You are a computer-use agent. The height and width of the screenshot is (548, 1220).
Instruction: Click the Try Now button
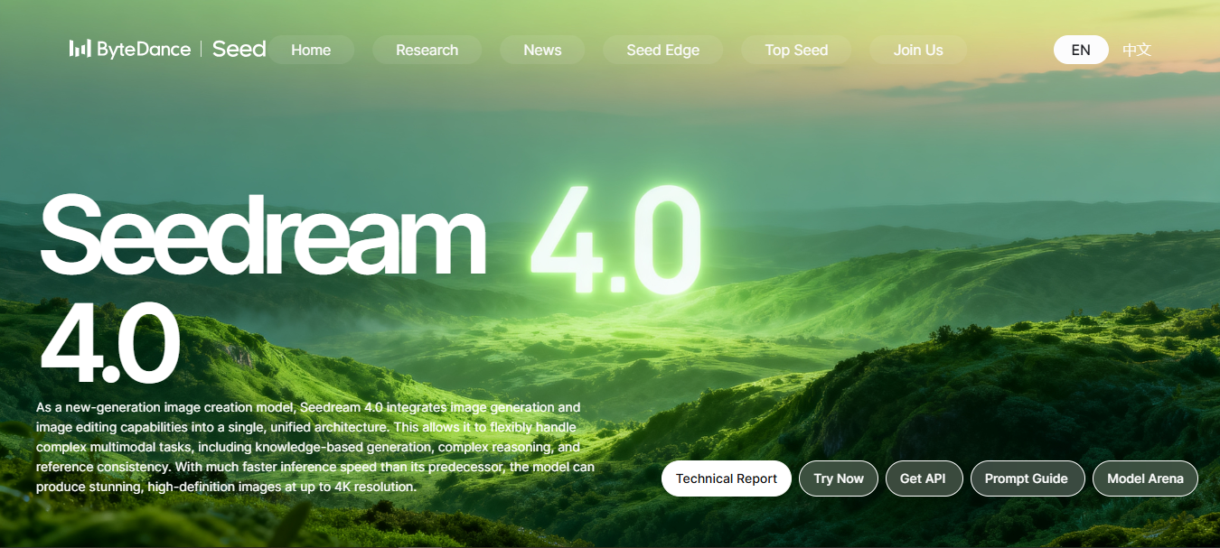(838, 478)
